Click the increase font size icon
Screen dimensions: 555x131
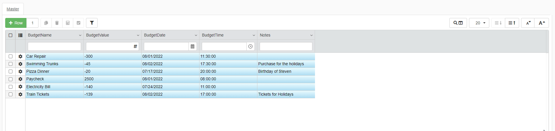pyautogui.click(x=541, y=23)
